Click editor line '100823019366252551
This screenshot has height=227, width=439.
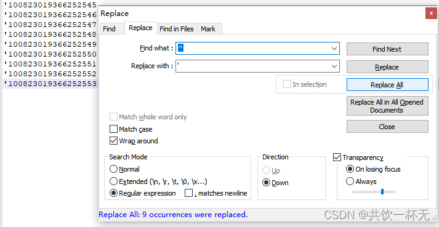(x=50, y=64)
